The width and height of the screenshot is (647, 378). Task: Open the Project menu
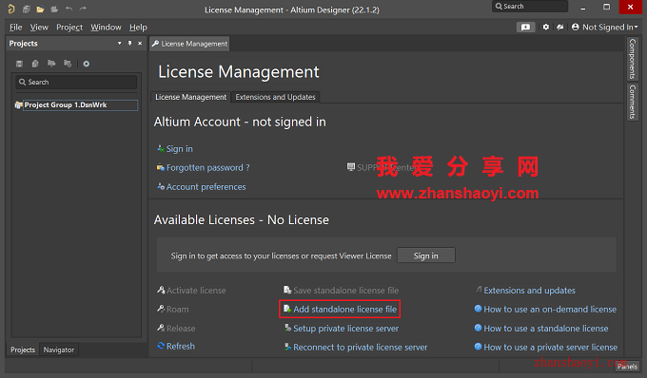(x=69, y=28)
